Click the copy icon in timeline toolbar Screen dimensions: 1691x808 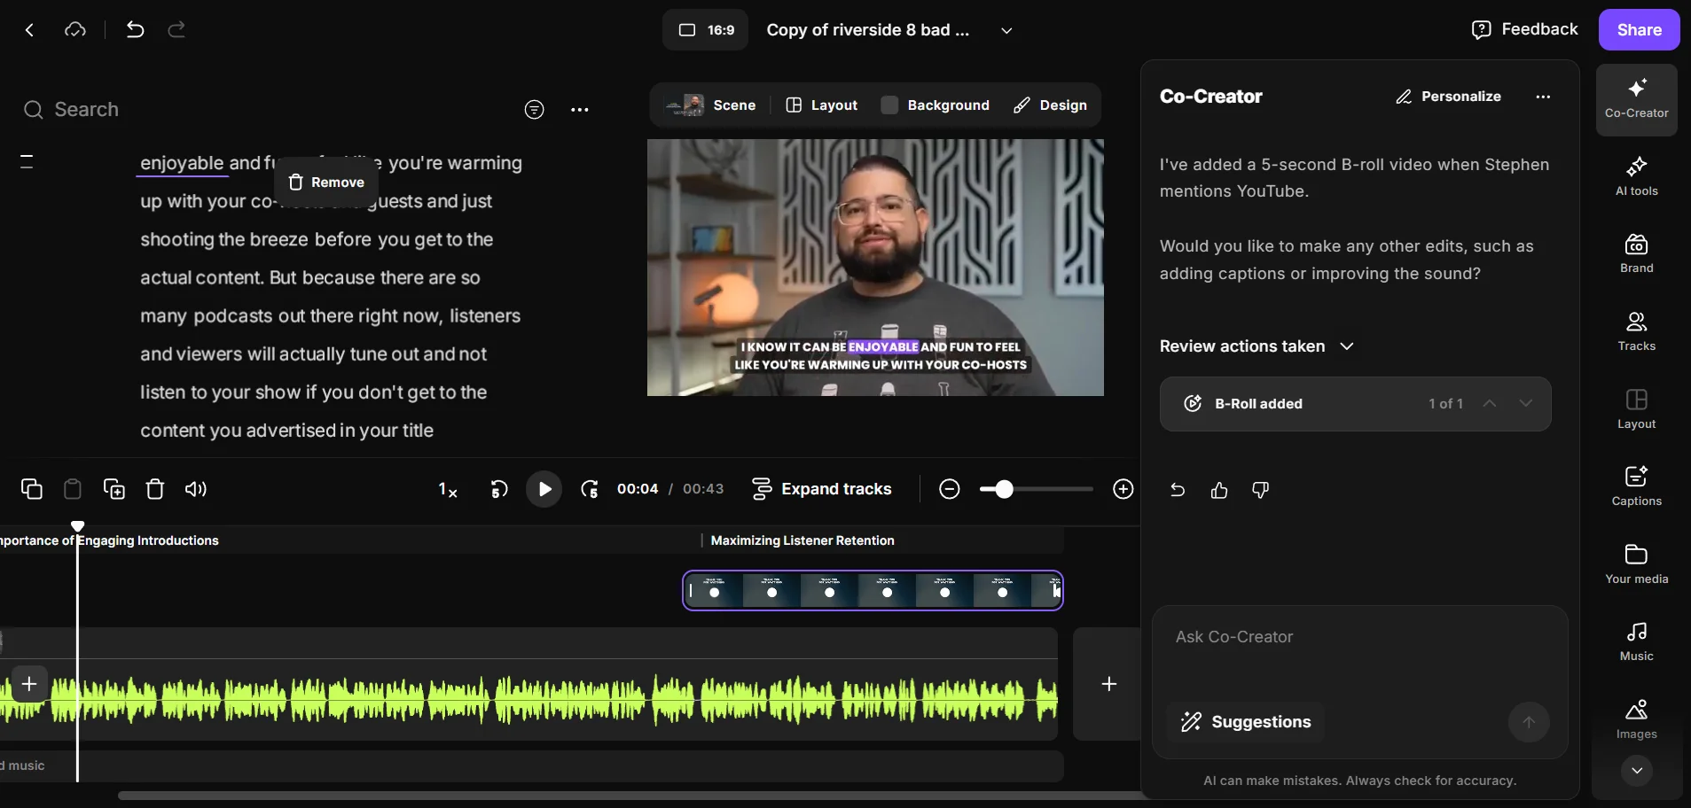click(x=32, y=489)
